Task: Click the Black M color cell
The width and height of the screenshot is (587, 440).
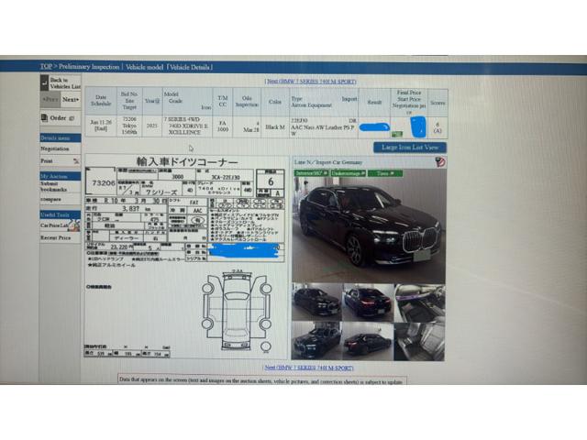Action: 275,127
